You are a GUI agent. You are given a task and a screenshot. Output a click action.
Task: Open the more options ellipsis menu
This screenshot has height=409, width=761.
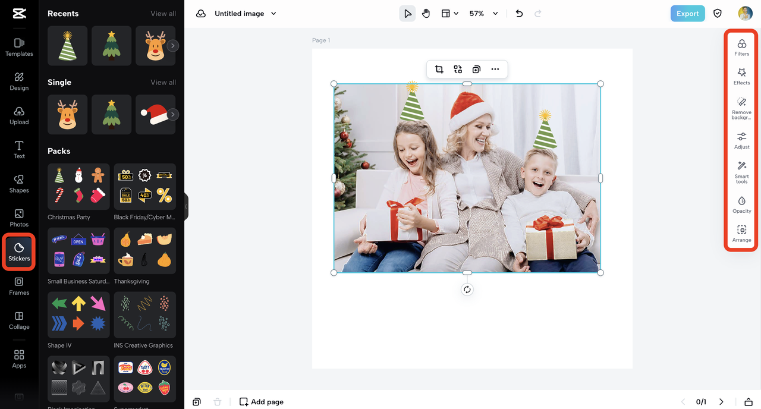[495, 70]
